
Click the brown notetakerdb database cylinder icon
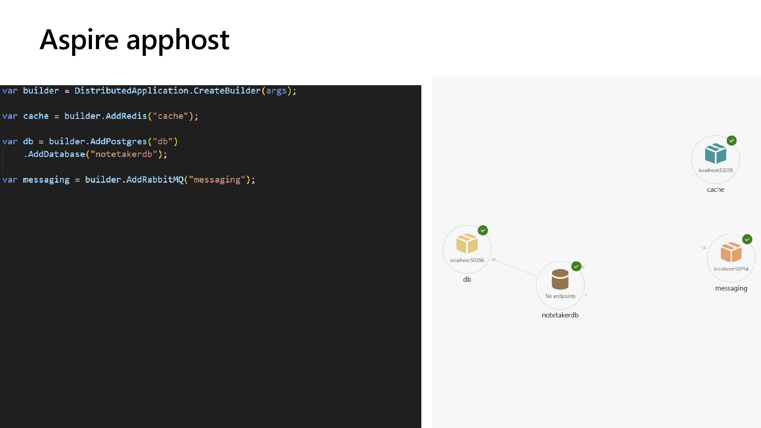560,279
